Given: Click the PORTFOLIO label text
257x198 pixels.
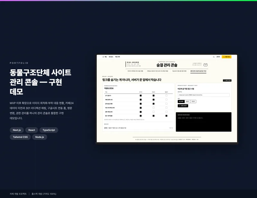Looking at the screenshot, I should click(19, 63).
